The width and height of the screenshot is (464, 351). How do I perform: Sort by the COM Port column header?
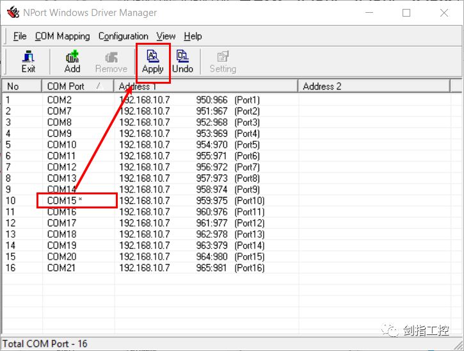[x=77, y=86]
